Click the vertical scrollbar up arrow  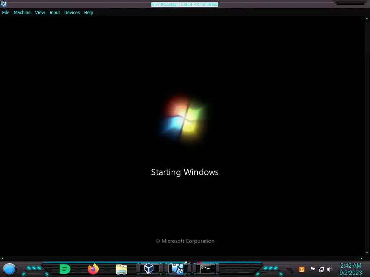coord(367,19)
